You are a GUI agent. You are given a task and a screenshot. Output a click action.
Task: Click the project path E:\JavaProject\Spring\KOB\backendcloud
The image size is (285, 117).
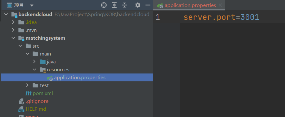tap(102, 15)
